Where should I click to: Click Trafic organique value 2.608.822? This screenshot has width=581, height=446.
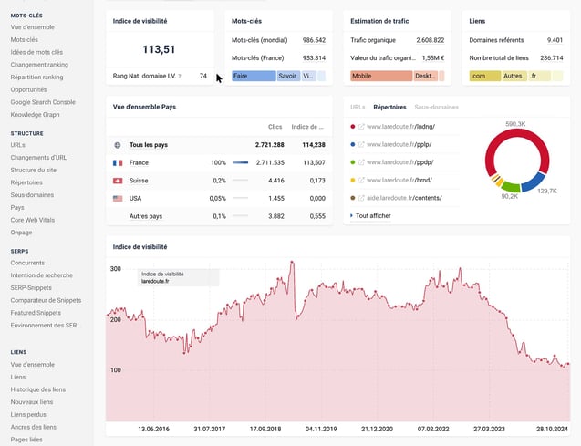(x=431, y=40)
